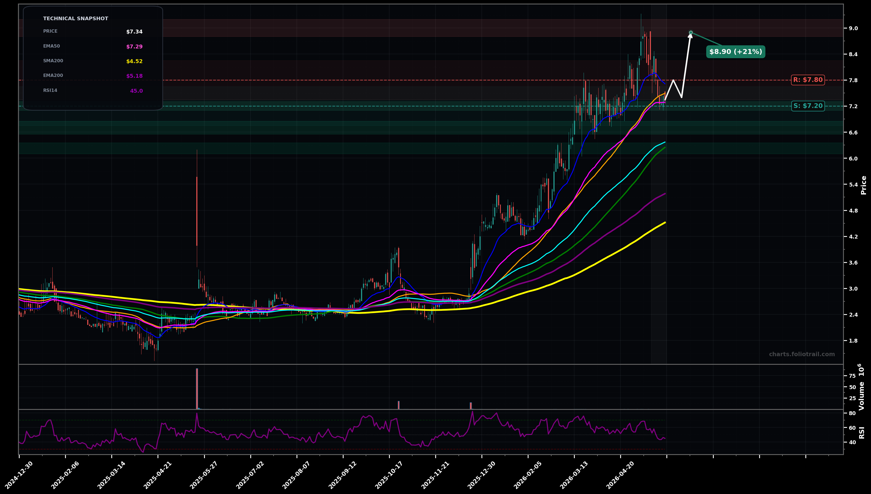Click the 5.4 price axis tick
The height and width of the screenshot is (494, 871).
click(853, 185)
